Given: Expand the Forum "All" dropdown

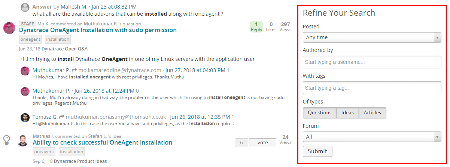Looking at the screenshot, I should tap(372, 137).
